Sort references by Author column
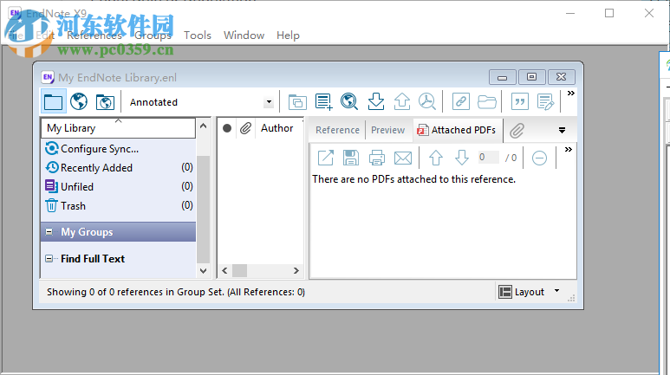 point(276,128)
